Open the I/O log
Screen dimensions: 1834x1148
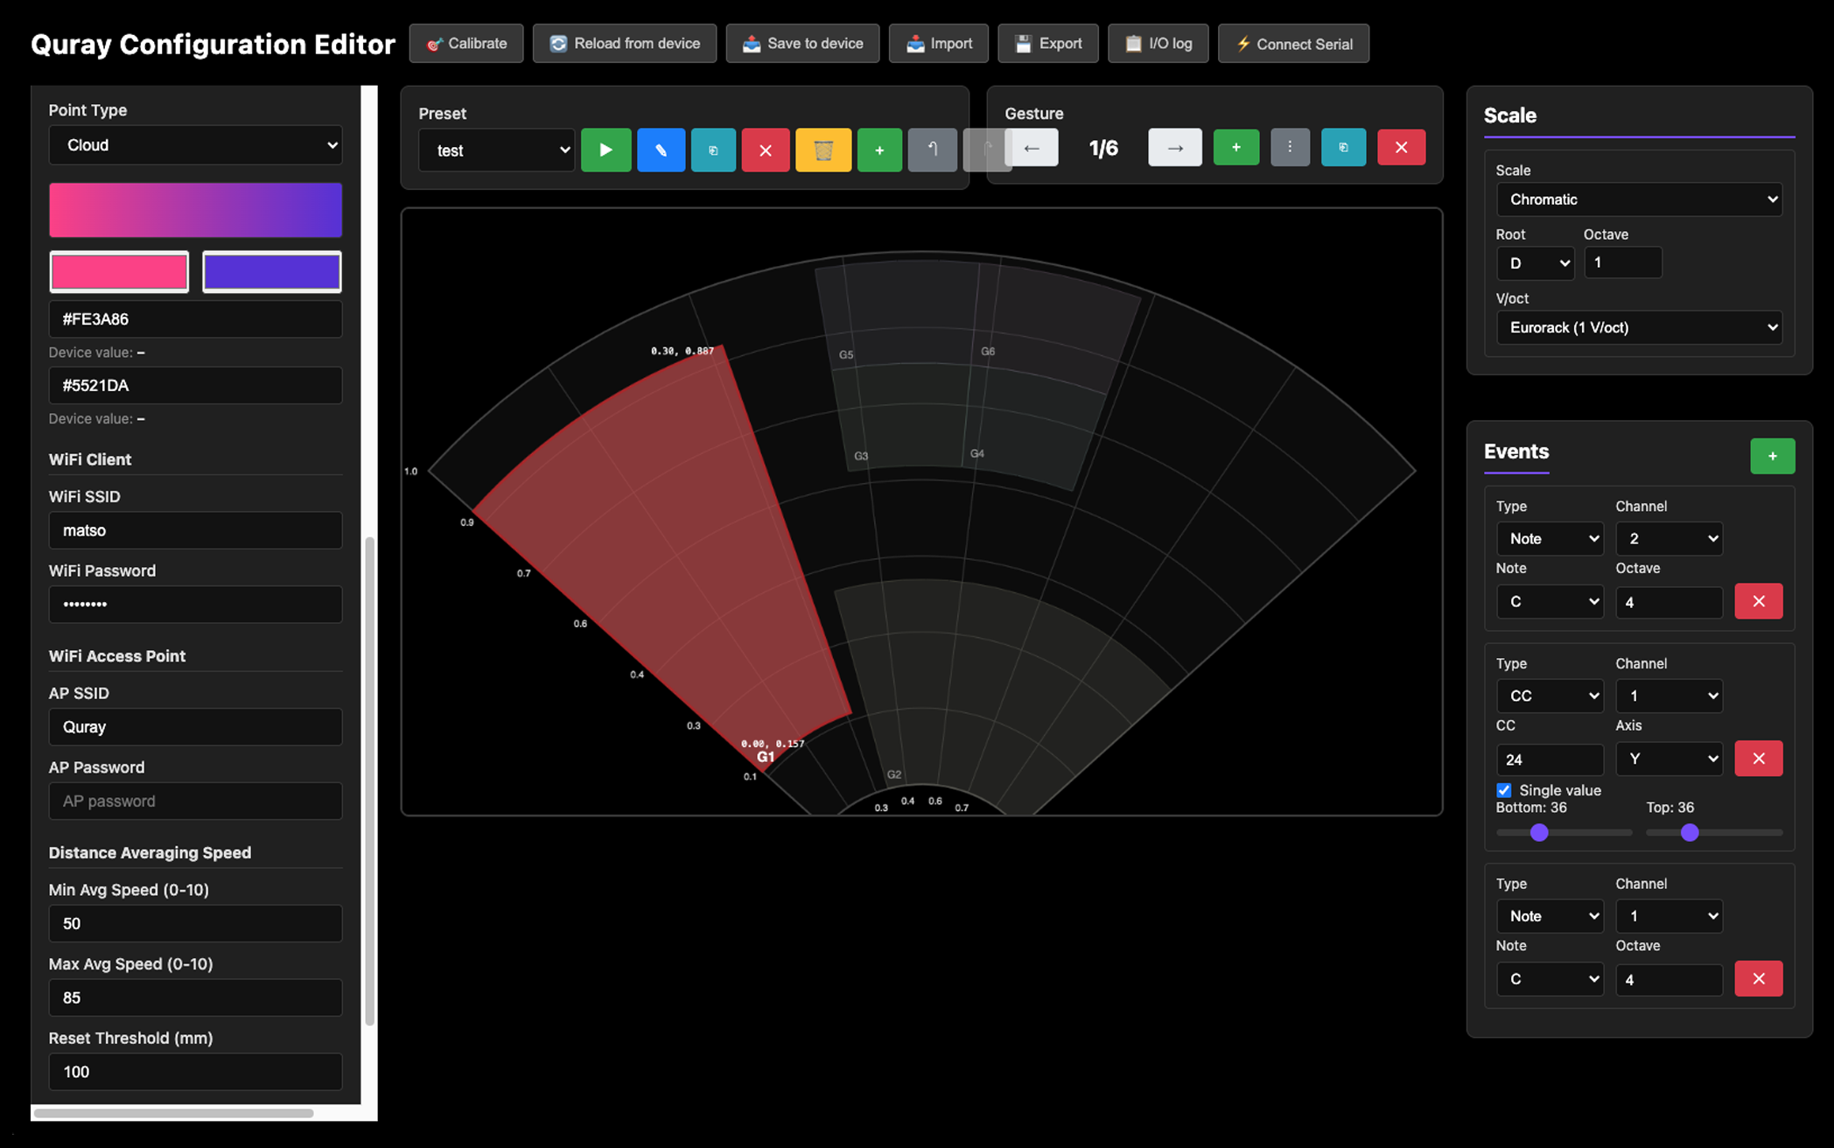[x=1158, y=43]
